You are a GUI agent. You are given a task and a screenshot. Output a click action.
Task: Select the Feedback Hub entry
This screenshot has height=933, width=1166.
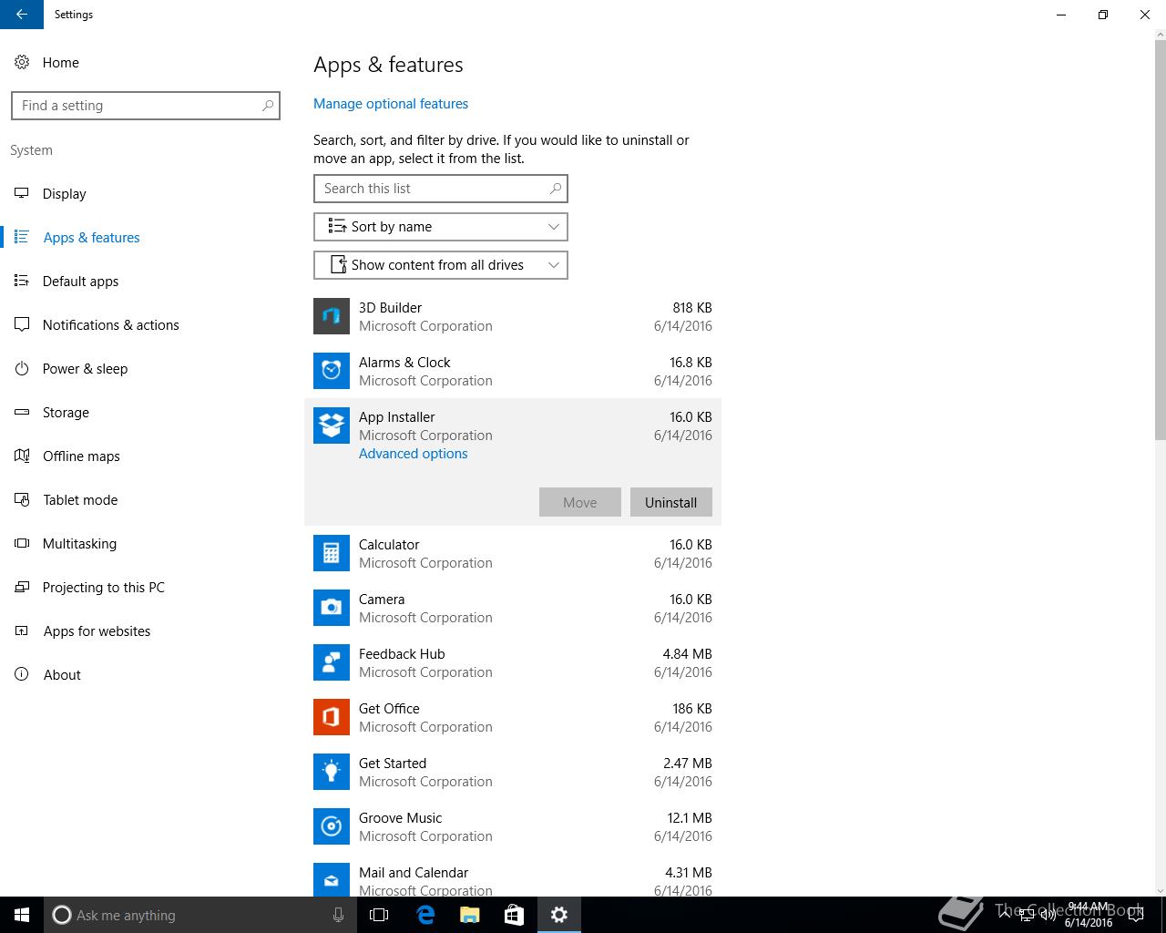tap(513, 662)
